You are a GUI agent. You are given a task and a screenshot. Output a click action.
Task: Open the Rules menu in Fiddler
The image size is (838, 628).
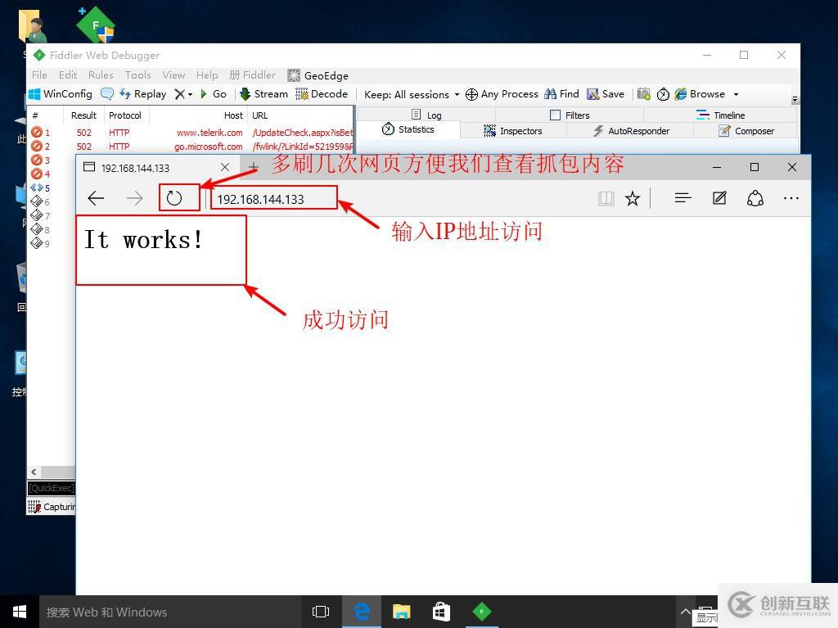coord(101,75)
